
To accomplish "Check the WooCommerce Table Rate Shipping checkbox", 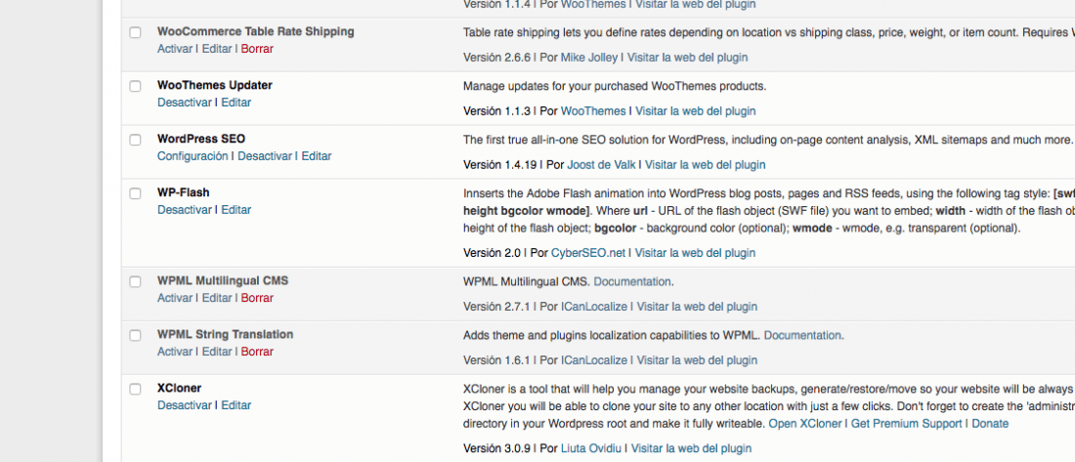I will pos(135,32).
